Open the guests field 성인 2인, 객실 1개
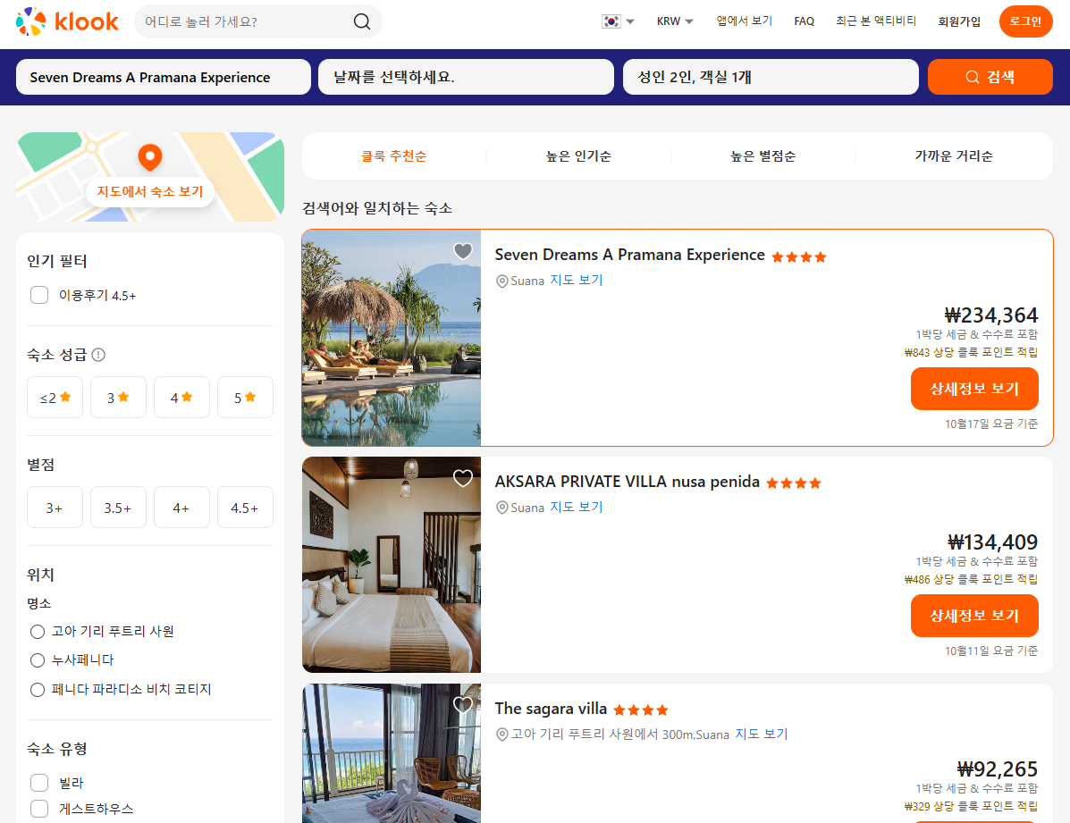Image resolution: width=1070 pixels, height=823 pixels. pos(771,77)
